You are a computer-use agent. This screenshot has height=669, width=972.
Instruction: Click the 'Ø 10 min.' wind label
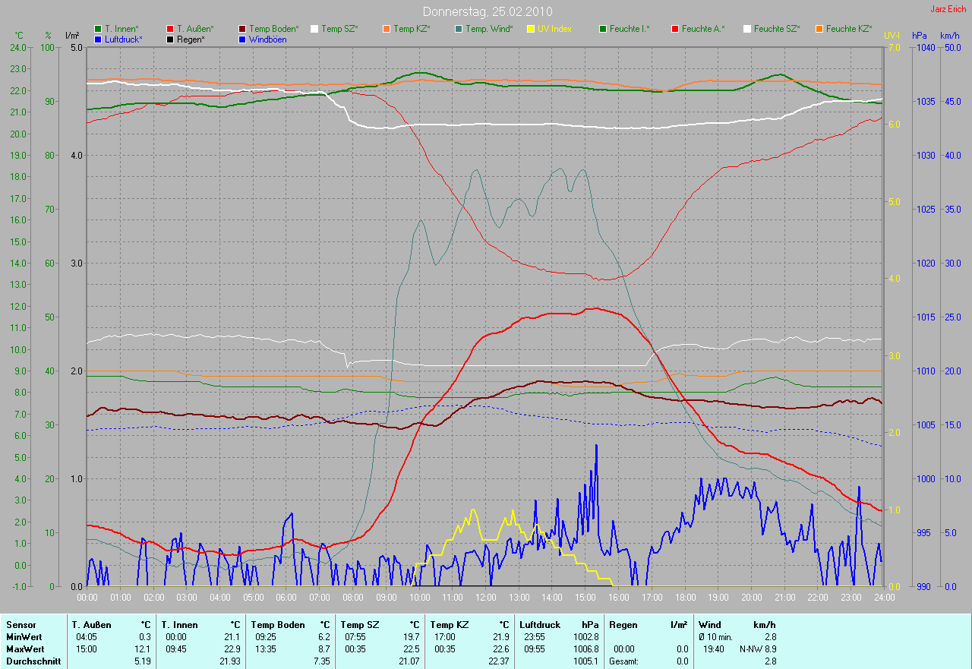[x=716, y=637]
